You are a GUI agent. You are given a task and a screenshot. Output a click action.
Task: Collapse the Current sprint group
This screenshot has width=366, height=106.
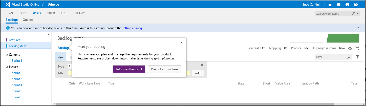click(7, 55)
